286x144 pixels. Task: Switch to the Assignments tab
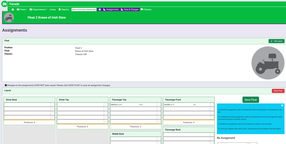[111, 10]
